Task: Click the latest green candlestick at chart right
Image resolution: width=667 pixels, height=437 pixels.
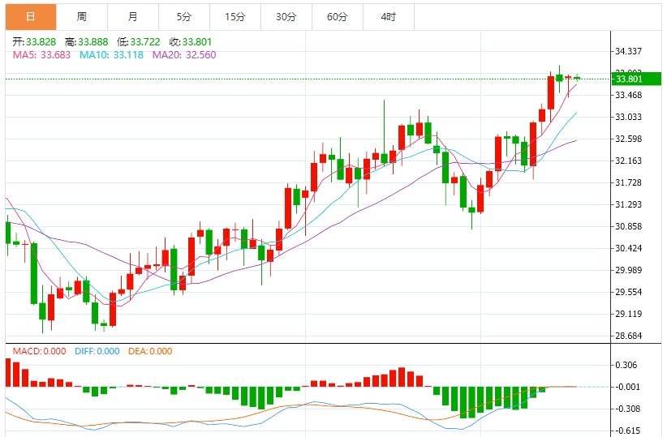Action: (x=577, y=78)
